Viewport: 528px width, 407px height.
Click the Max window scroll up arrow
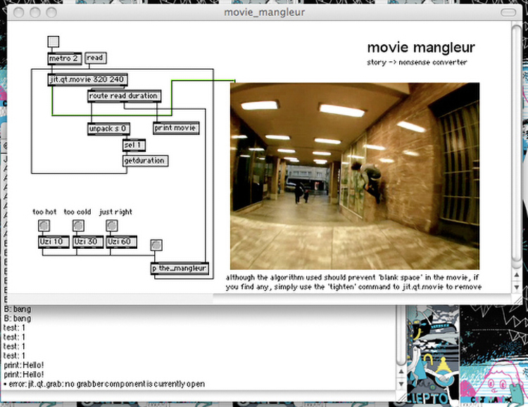click(401, 372)
